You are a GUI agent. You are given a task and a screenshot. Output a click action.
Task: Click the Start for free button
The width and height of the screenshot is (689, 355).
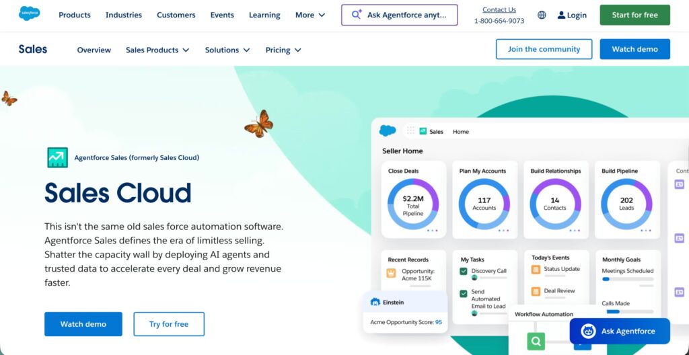click(x=635, y=15)
